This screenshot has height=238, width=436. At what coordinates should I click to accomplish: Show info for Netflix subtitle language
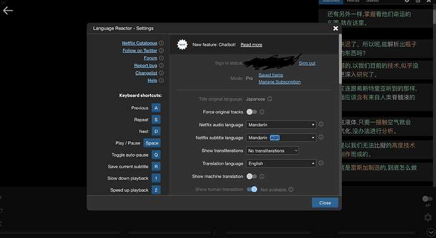tap(321, 137)
